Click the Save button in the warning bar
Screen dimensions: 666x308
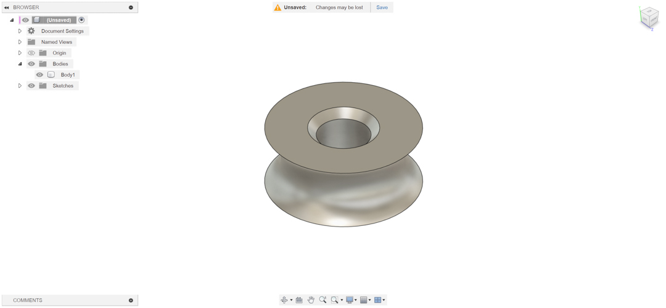click(382, 7)
